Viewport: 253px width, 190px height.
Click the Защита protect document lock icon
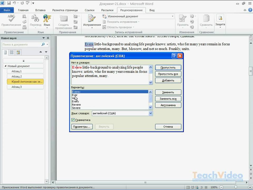(x=220, y=18)
